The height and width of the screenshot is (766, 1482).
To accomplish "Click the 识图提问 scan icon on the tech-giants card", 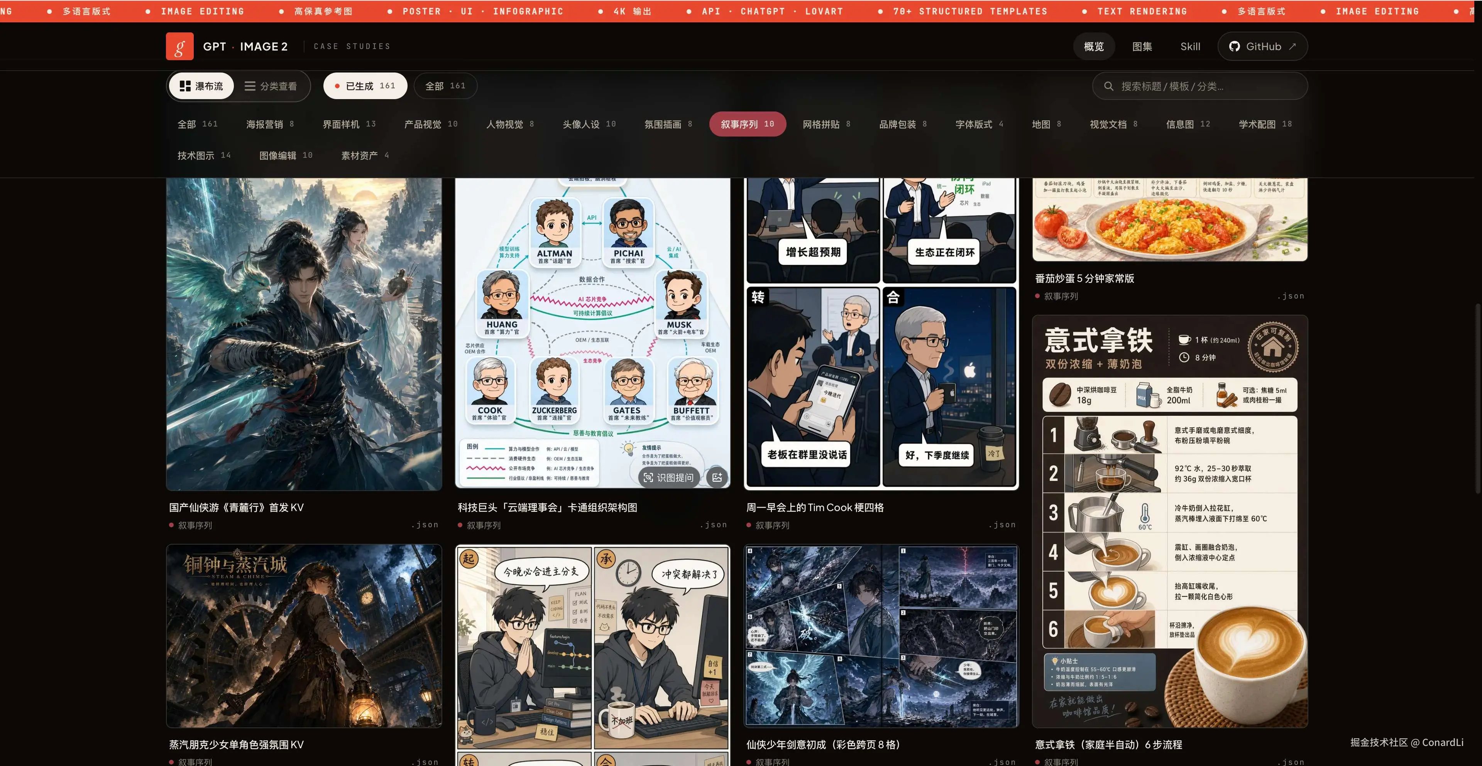I will (648, 477).
